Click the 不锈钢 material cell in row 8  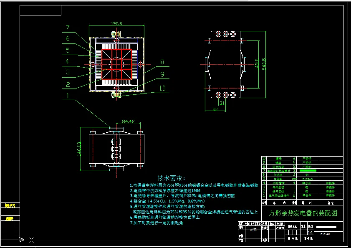[x=307, y=167]
